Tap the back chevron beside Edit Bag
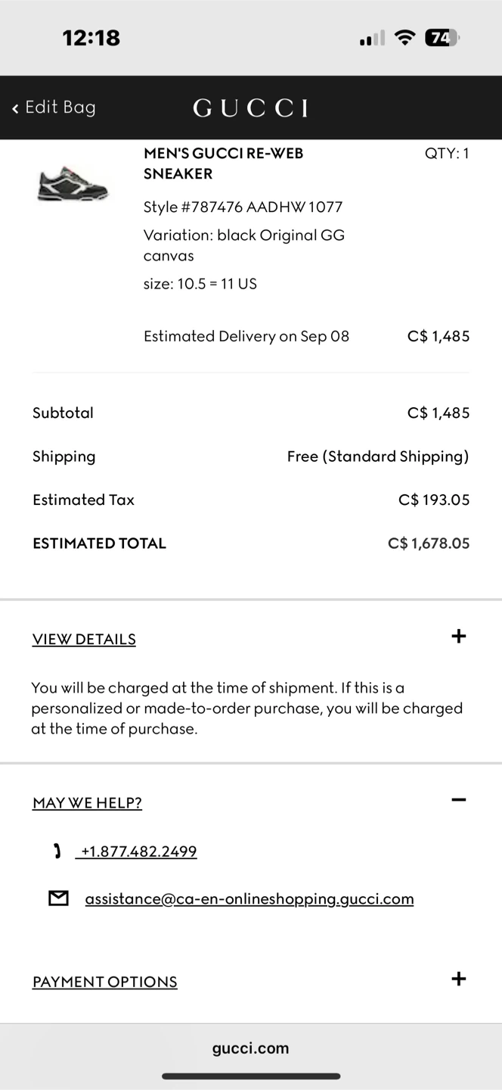This screenshot has width=502, height=1090. coord(15,108)
